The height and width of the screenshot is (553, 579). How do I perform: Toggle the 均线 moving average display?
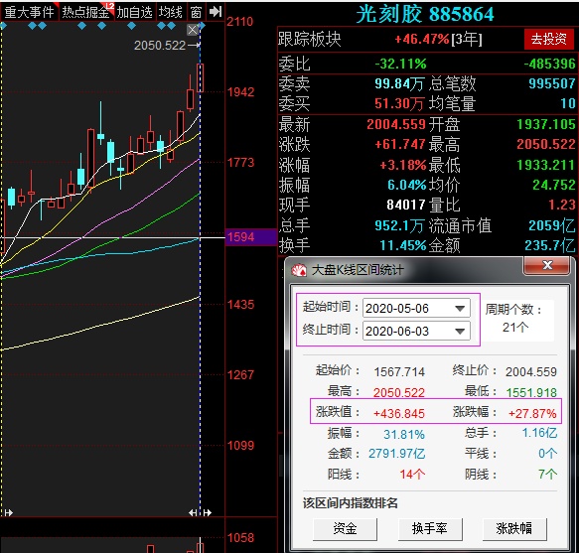tap(171, 12)
